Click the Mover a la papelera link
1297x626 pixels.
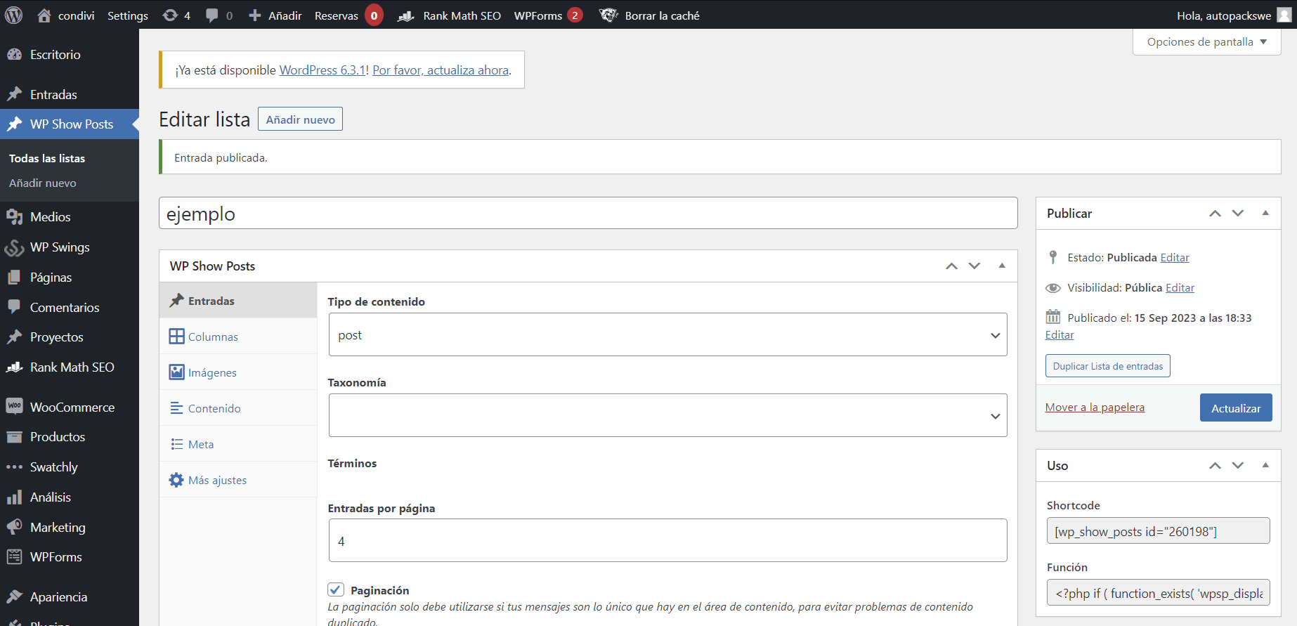point(1095,407)
